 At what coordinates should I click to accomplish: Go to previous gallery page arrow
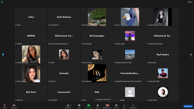3,54
